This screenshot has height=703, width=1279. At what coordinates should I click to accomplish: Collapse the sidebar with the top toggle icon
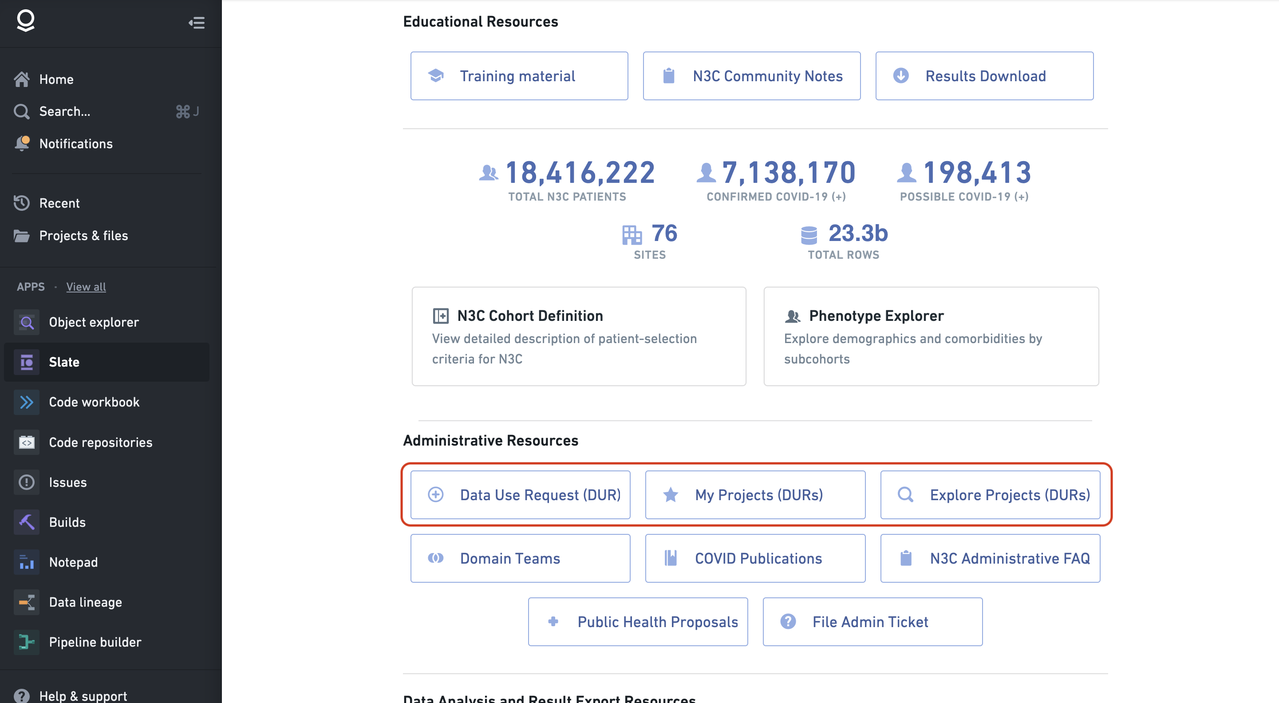coord(197,23)
